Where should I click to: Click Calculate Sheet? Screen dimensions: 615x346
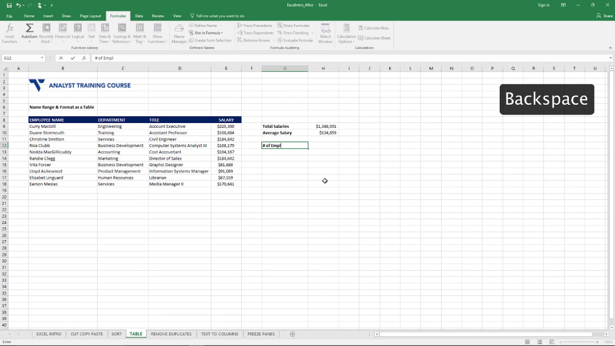point(374,38)
